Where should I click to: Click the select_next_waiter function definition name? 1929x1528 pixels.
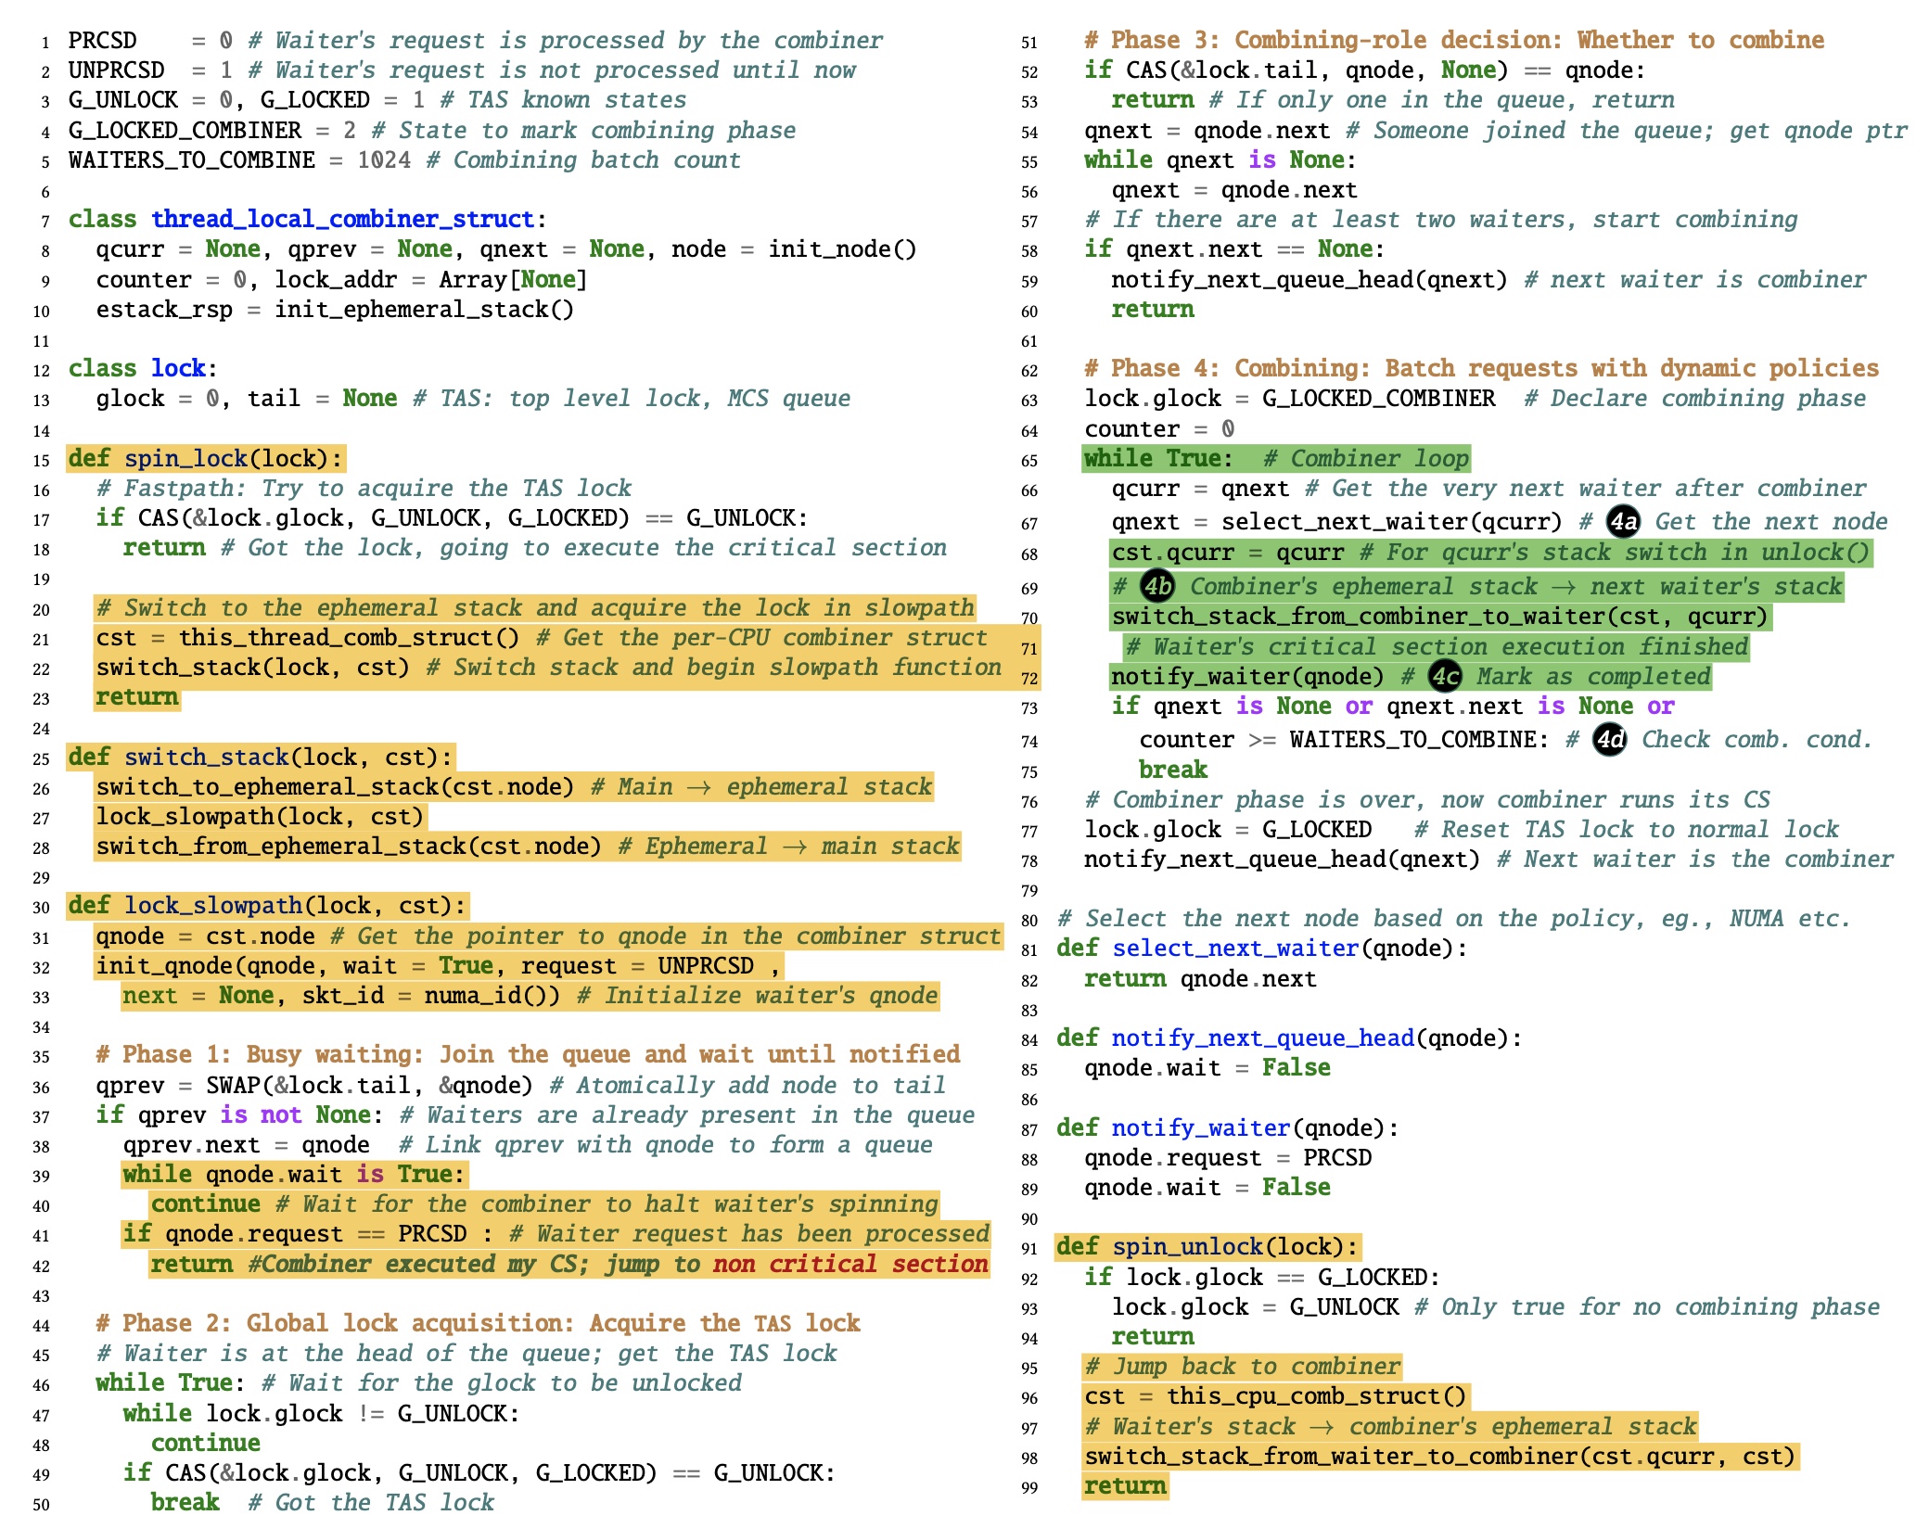click(1235, 948)
